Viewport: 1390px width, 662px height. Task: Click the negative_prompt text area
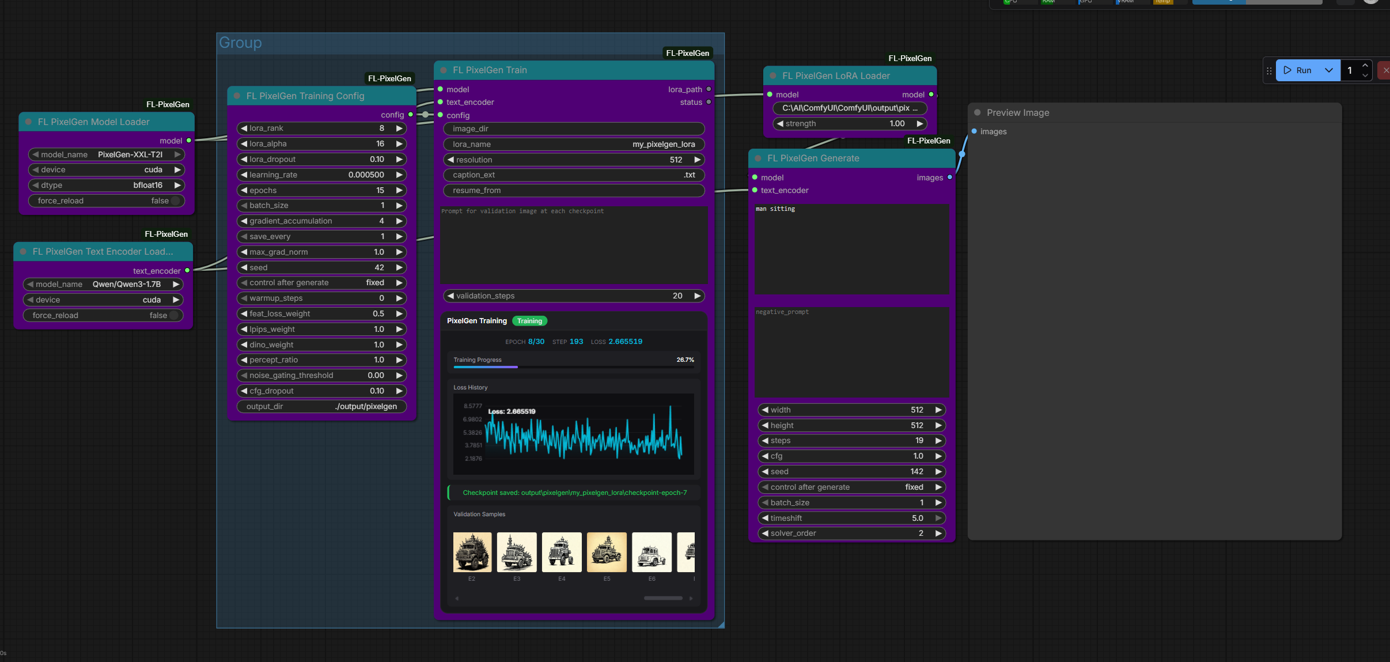[851, 352]
